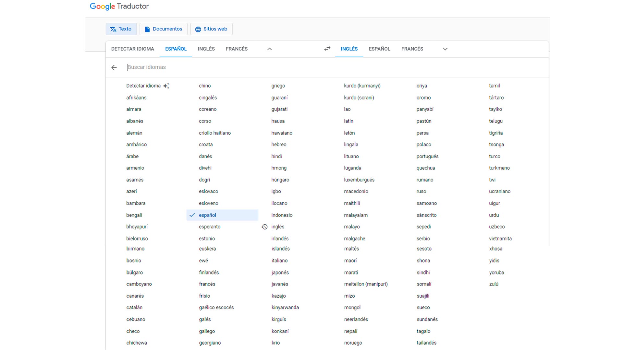623x350 pixels.
Task: Select the highlighted español entry
Action: coord(222,215)
